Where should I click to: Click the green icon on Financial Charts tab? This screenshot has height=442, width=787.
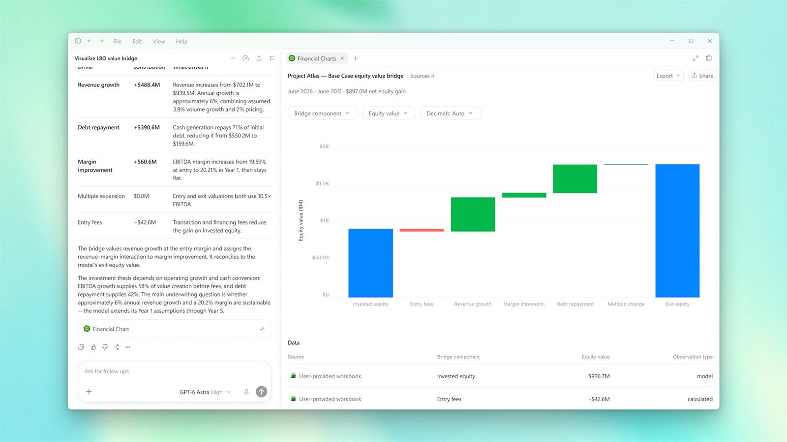[292, 58]
